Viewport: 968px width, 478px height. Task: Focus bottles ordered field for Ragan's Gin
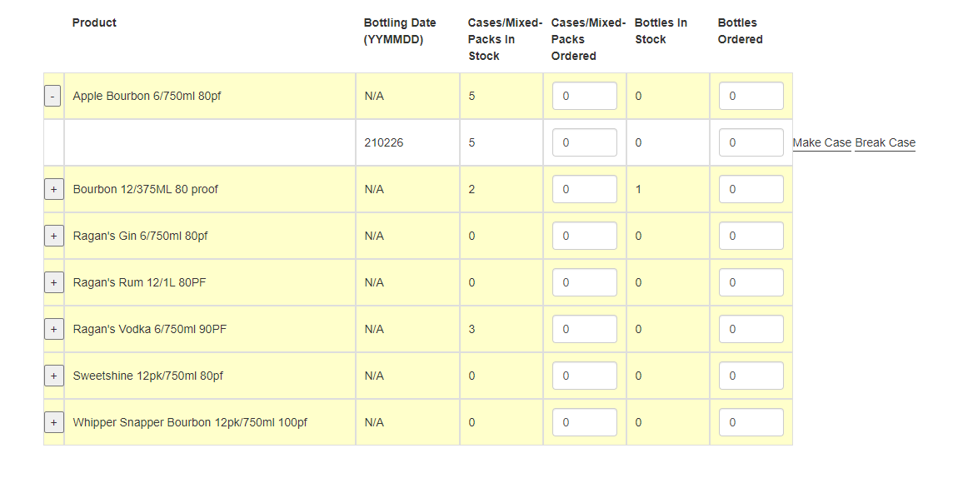tap(751, 237)
